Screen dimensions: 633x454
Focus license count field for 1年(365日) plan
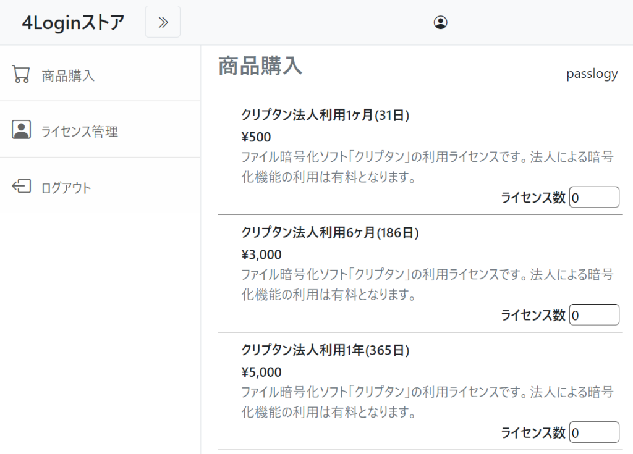(594, 432)
